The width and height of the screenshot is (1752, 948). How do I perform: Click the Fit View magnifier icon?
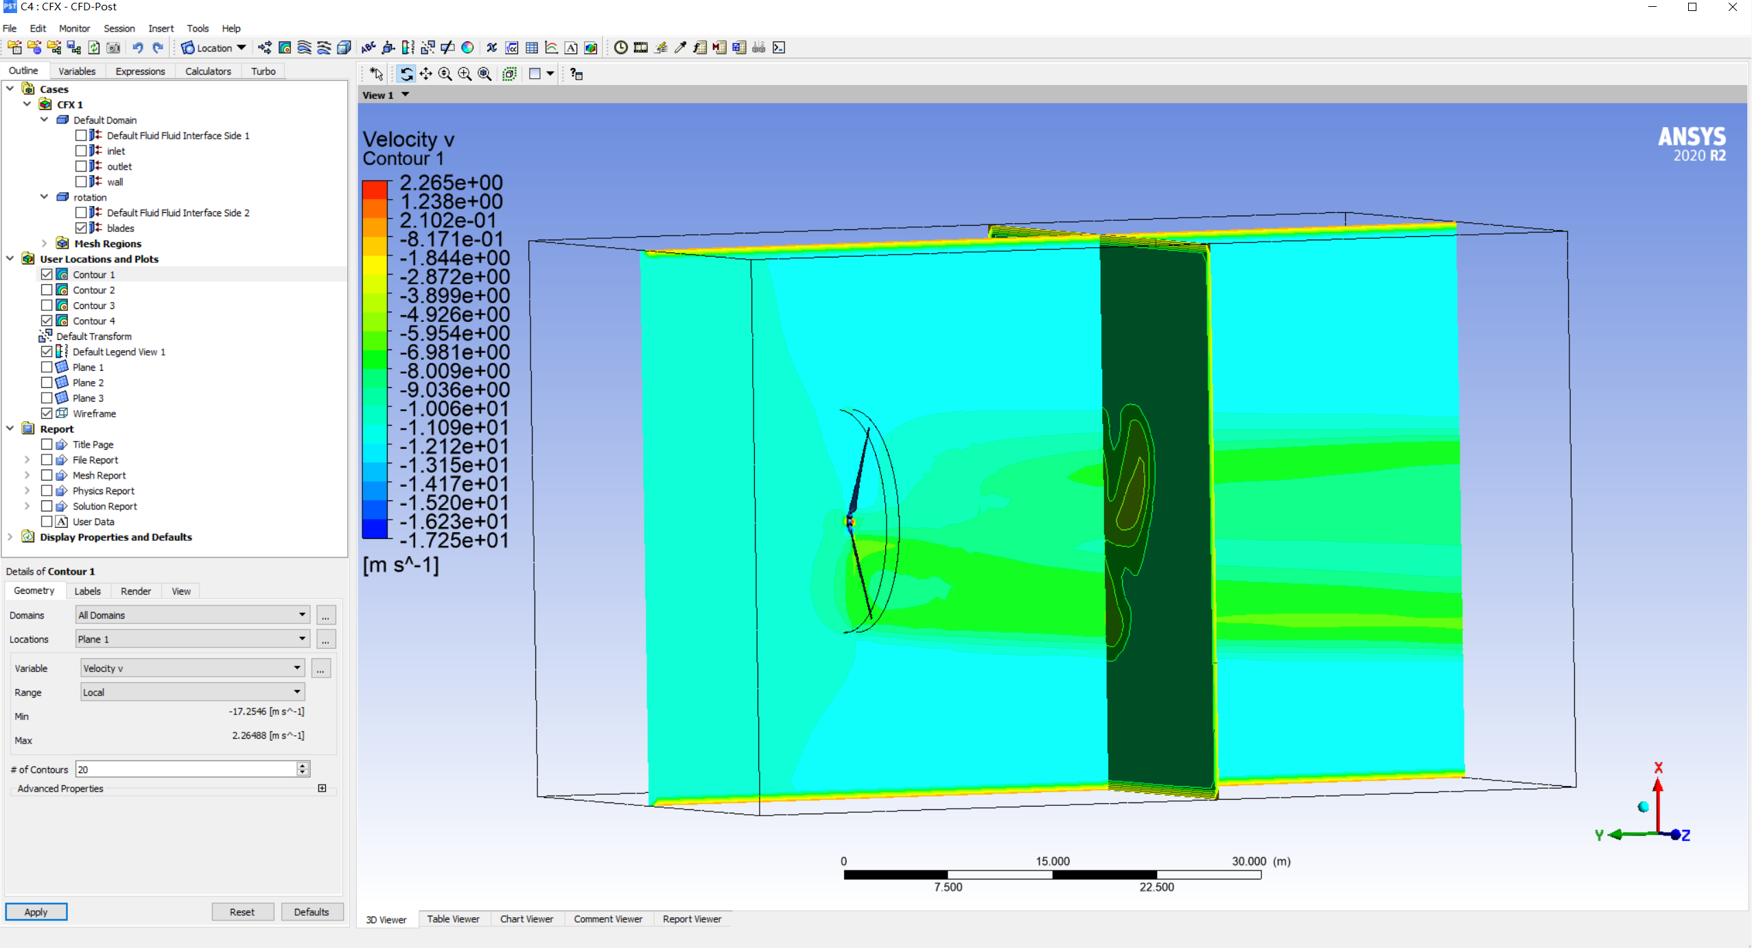[x=485, y=74]
